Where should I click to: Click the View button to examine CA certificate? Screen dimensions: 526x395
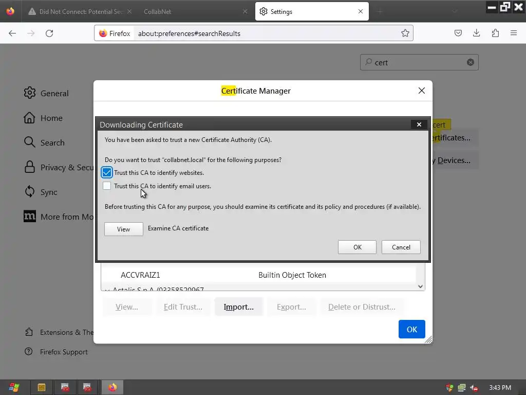click(123, 229)
